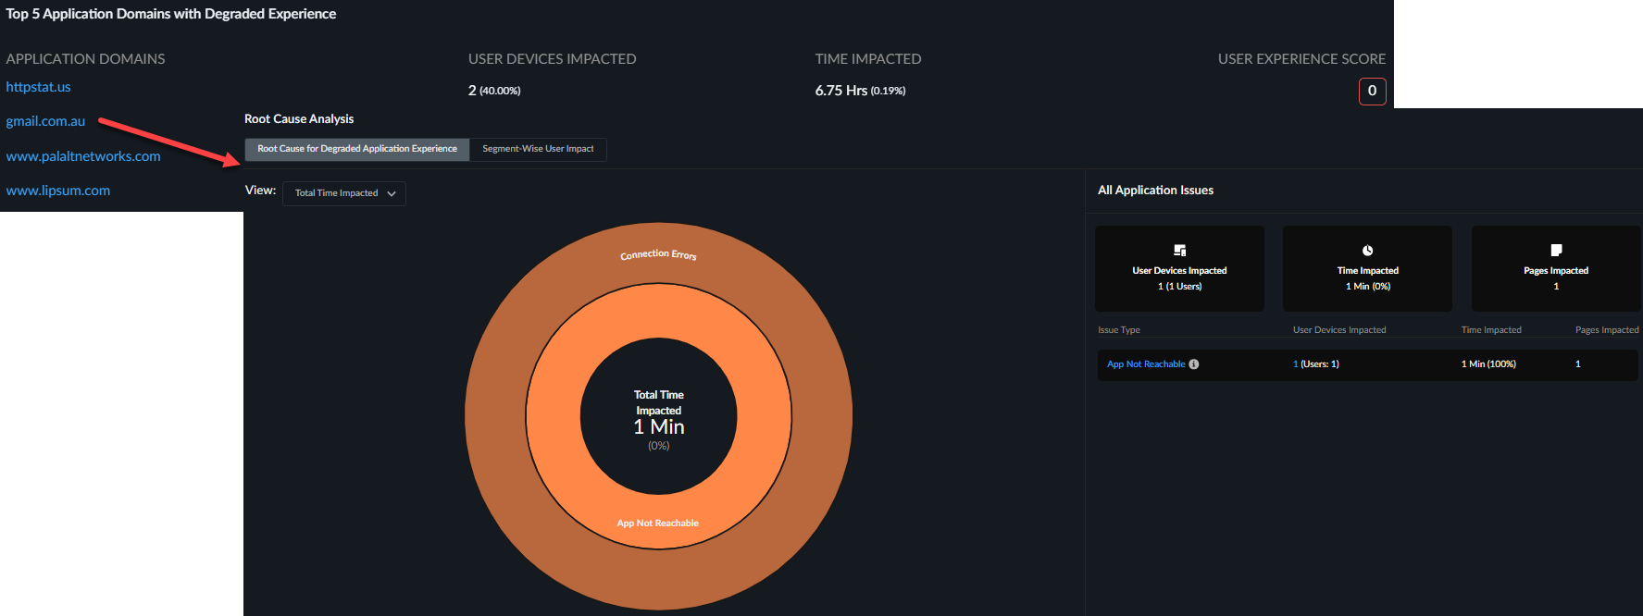Click the Pages Impacted column header
Screen dimensions: 1643x616
pyautogui.click(x=1606, y=330)
